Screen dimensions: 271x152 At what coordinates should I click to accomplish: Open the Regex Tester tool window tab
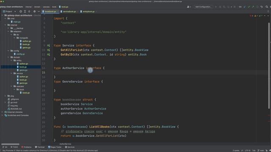[55, 147]
